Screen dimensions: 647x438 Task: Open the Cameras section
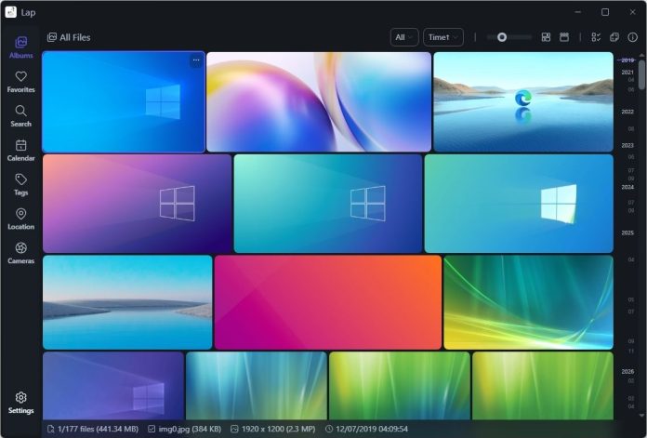[20, 253]
